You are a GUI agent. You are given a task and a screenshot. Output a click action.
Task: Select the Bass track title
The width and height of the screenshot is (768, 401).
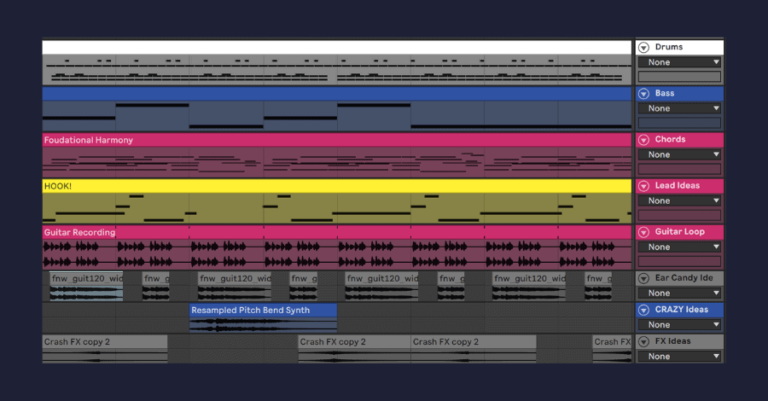click(x=665, y=93)
